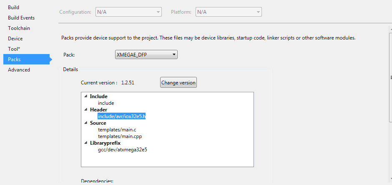
Task: Go to the Tool* tab
Action: (x=14, y=49)
